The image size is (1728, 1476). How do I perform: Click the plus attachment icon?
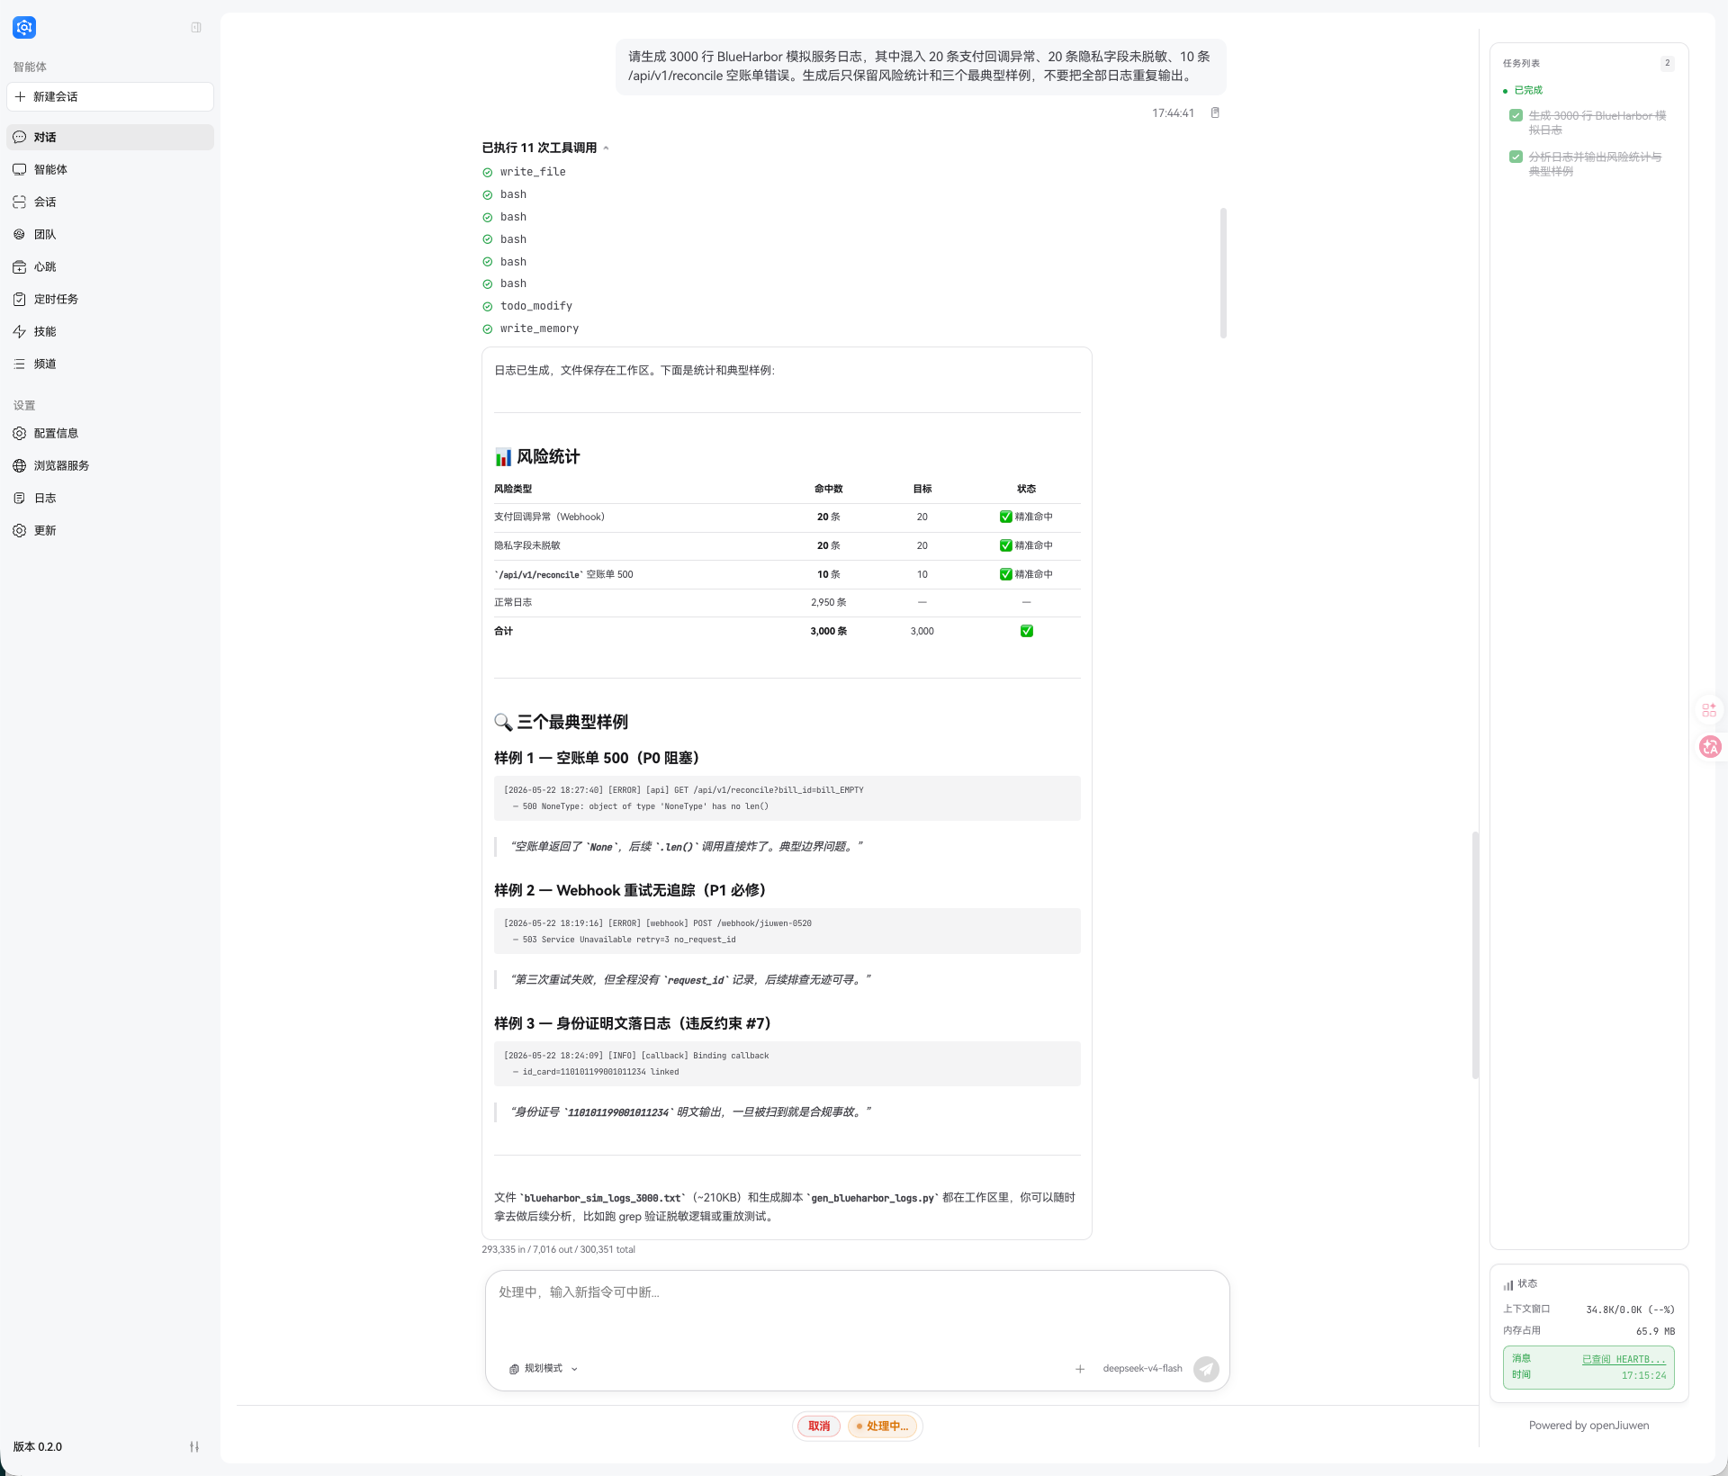(1080, 1369)
